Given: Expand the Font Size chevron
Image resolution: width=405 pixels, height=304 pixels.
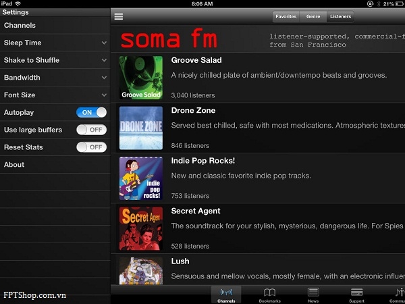Looking at the screenshot, I should [104, 95].
